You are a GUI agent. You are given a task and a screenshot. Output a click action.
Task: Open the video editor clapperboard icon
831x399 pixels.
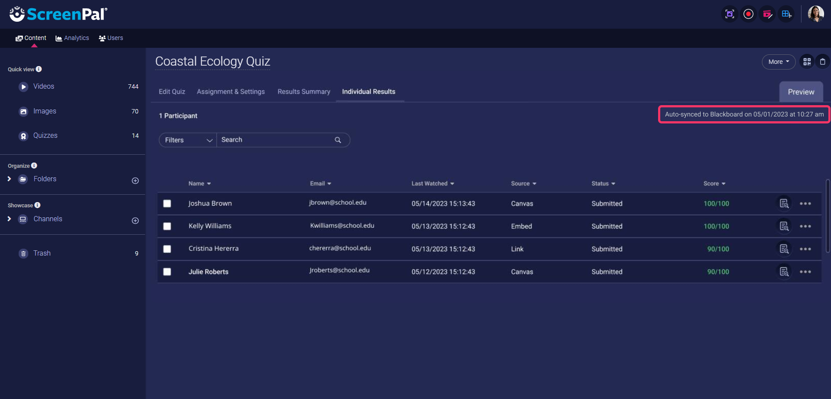click(767, 14)
